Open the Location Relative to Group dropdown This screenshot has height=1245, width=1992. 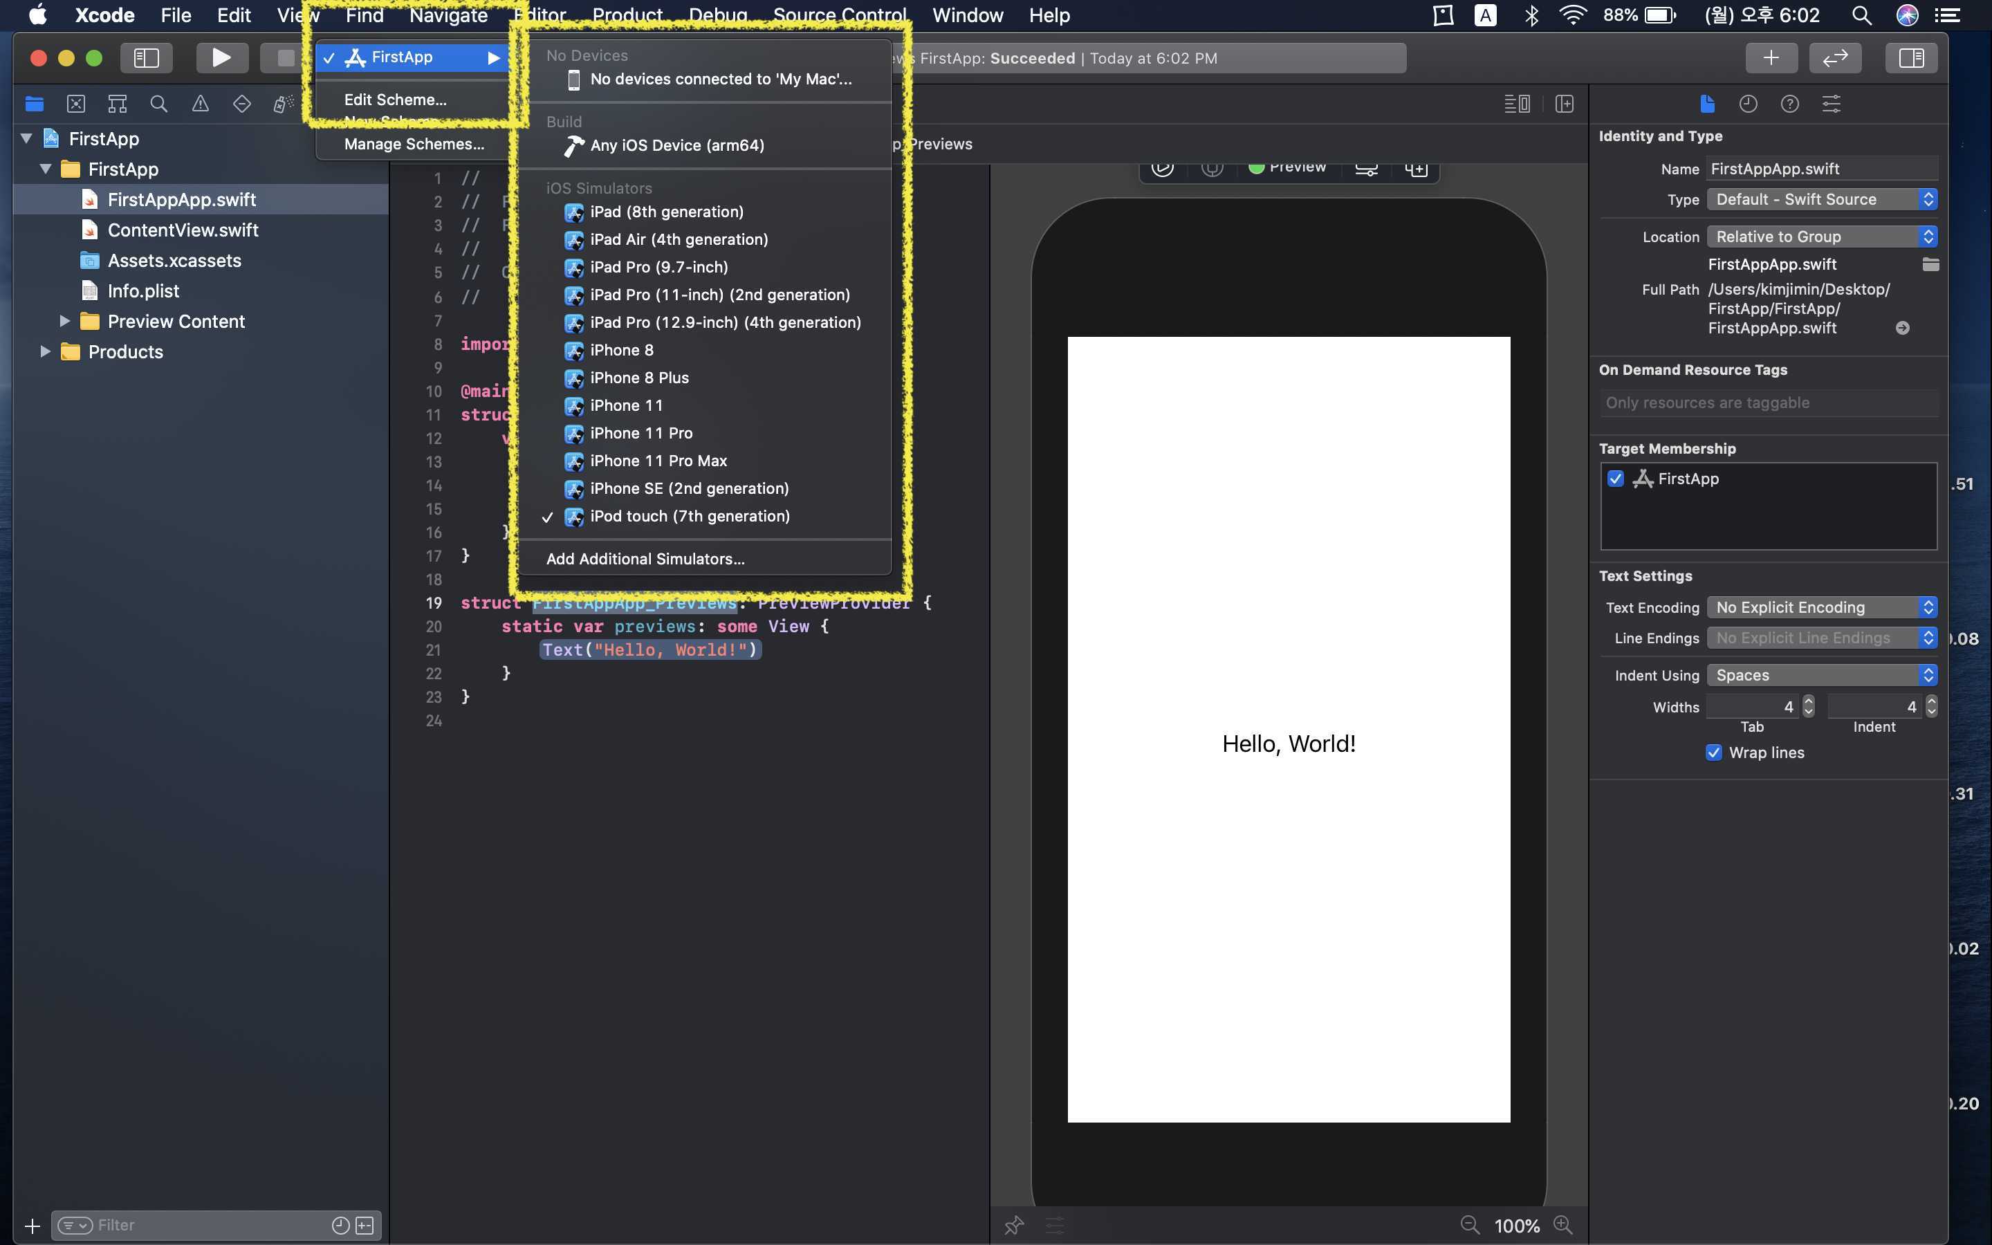click(x=1822, y=237)
